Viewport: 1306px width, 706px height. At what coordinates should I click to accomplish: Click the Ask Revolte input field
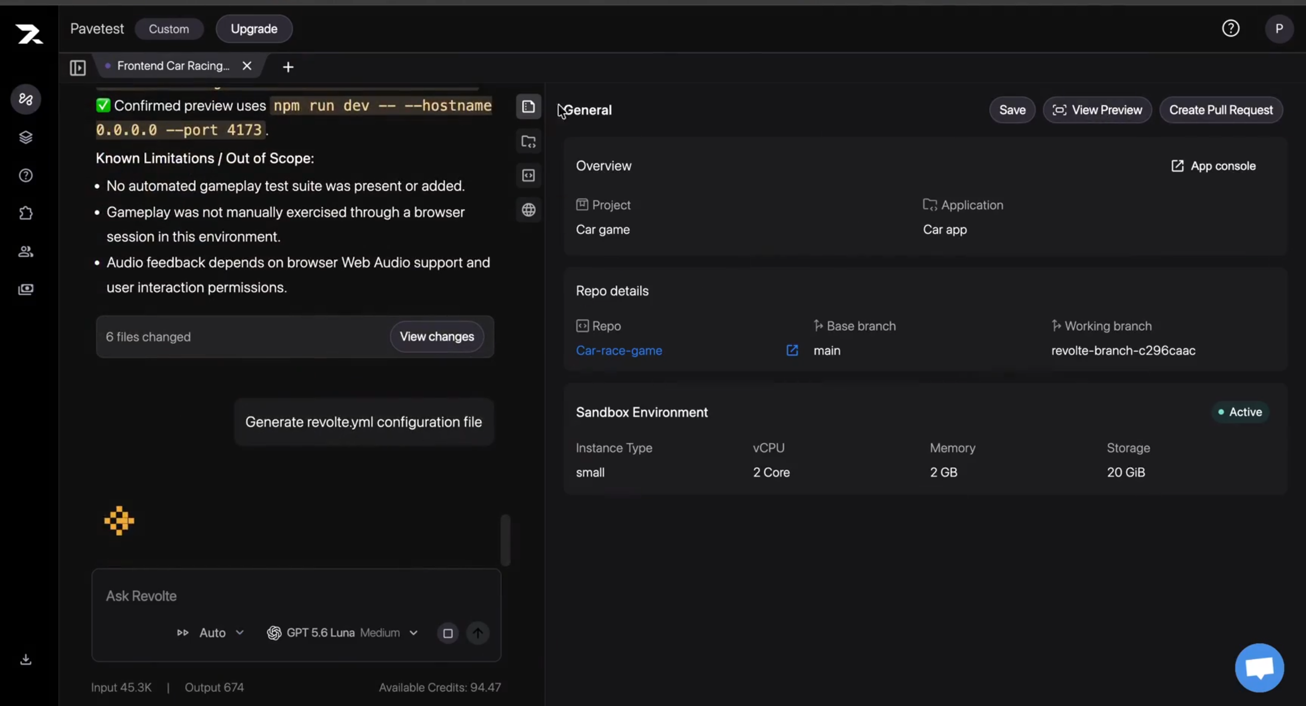point(296,595)
